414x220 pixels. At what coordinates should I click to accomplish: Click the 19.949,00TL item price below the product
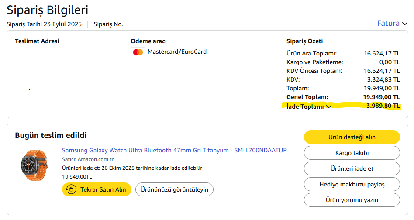(x=77, y=177)
